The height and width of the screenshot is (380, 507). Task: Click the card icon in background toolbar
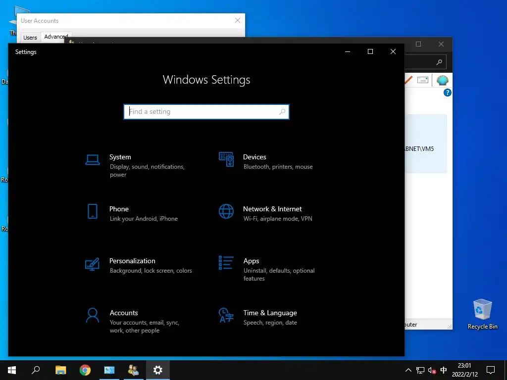point(423,80)
